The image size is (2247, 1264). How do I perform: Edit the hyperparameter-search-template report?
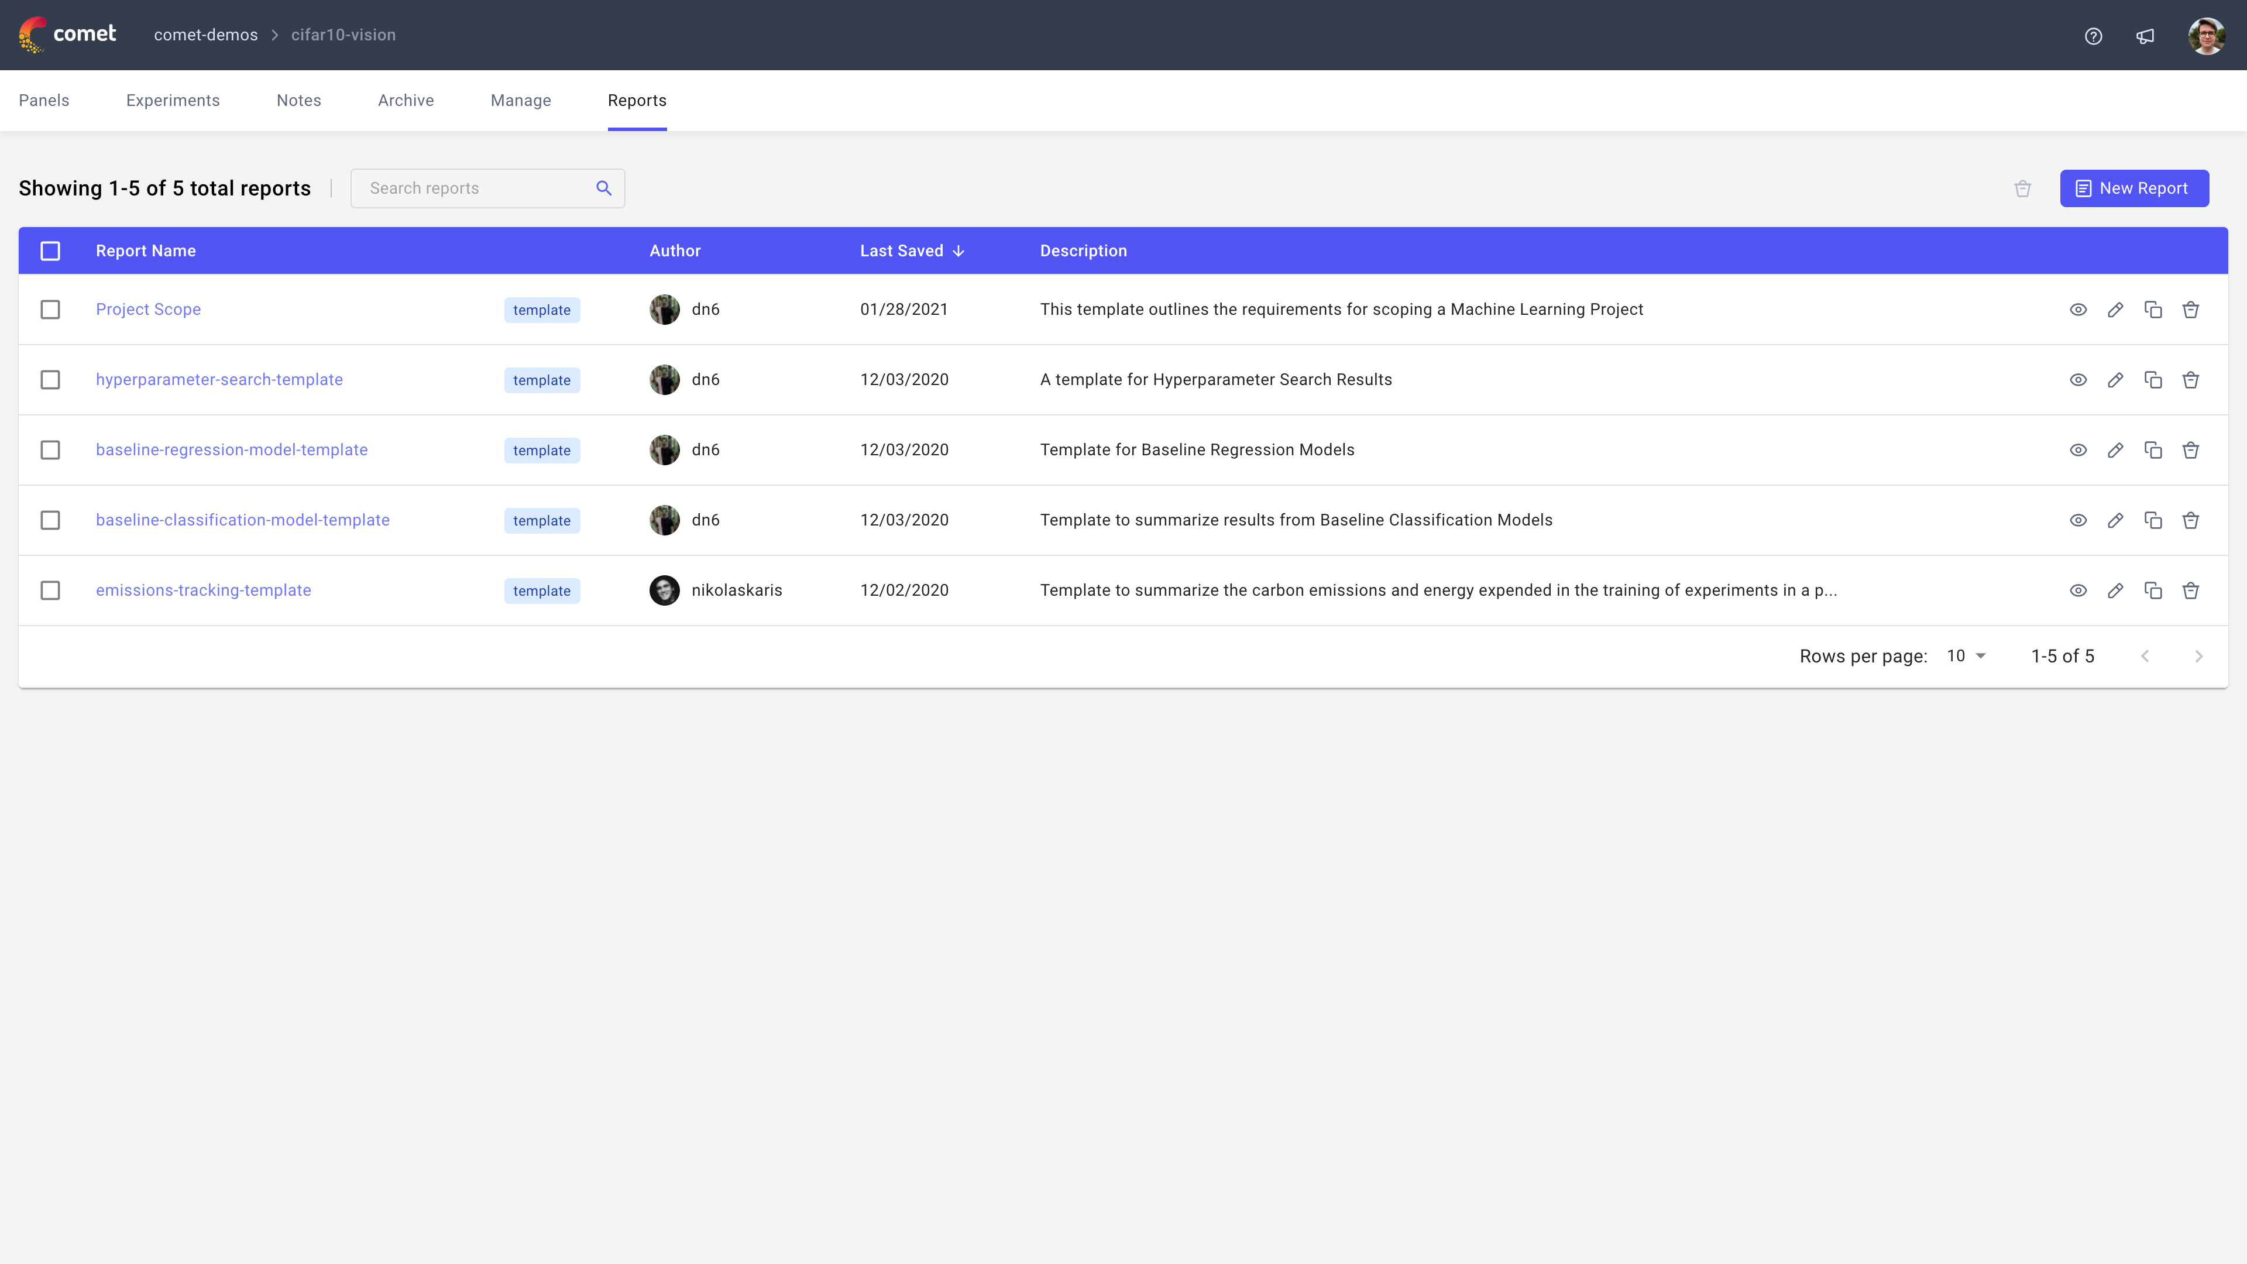(x=2116, y=379)
